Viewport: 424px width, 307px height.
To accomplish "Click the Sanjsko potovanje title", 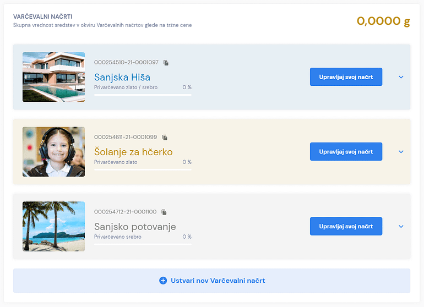I will coord(135,227).
